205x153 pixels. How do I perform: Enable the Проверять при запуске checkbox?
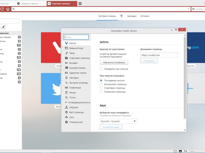[x=101, y=69]
